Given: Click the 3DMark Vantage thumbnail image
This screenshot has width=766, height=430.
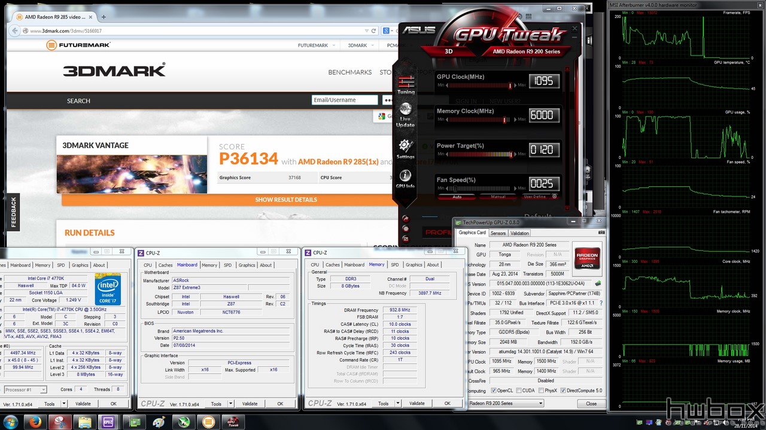Looking at the screenshot, I should tap(132, 174).
